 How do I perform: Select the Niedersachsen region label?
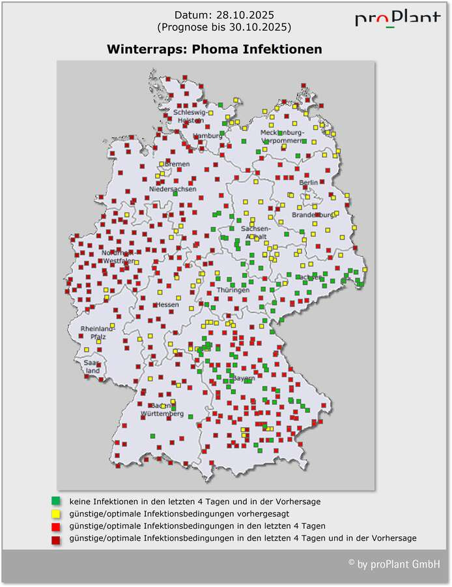(x=173, y=188)
